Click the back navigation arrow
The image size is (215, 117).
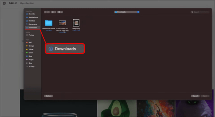[x=45, y=12]
